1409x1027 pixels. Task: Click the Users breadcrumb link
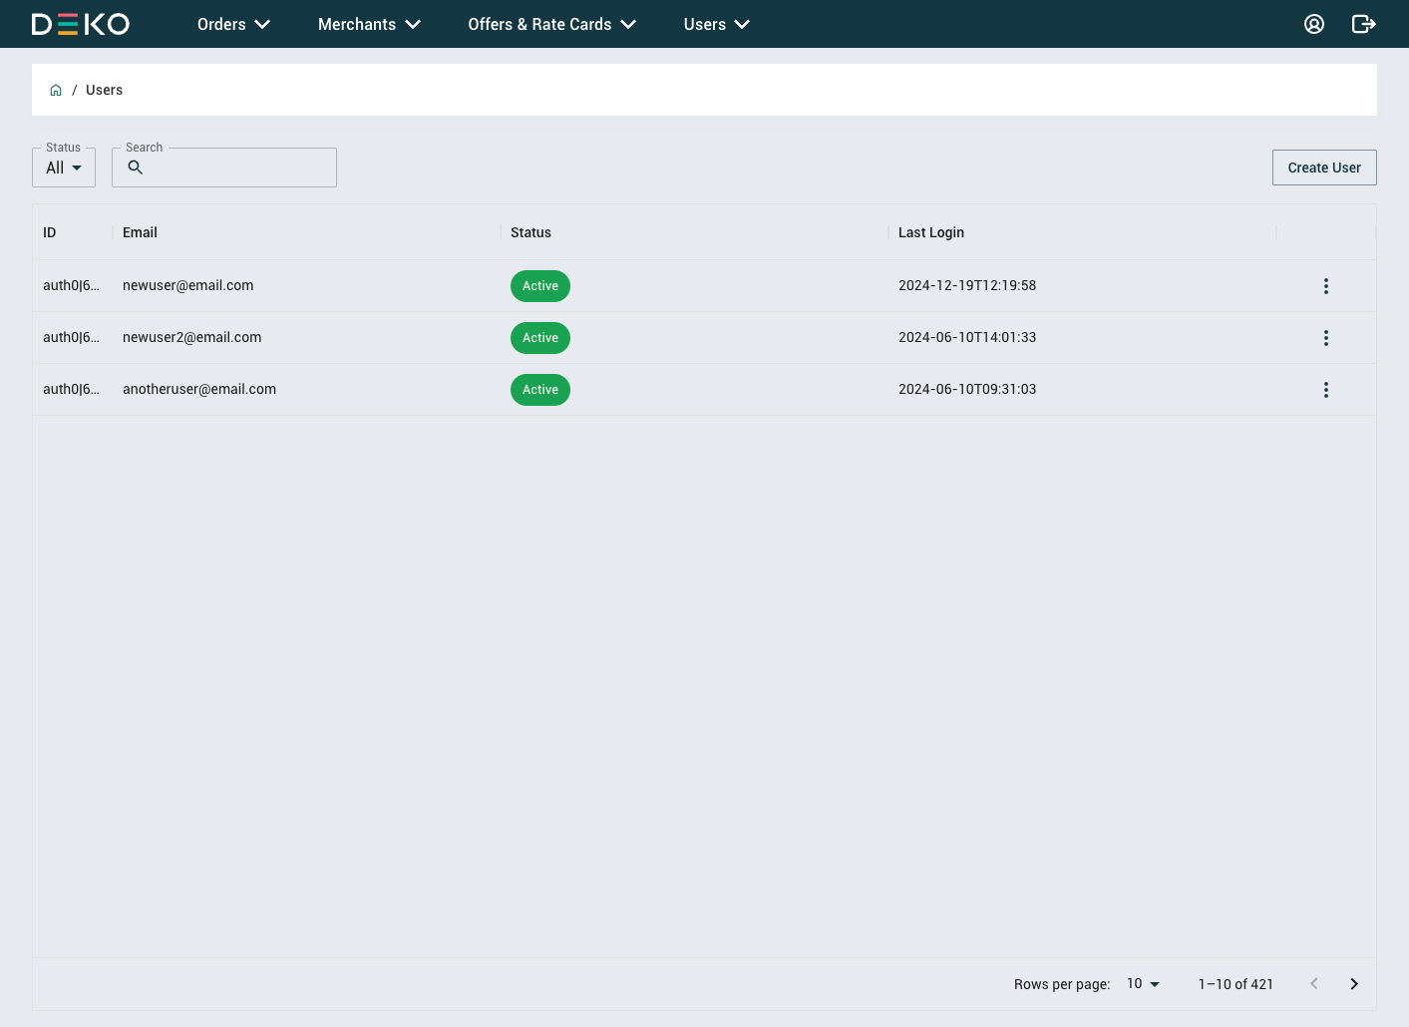coord(104,90)
